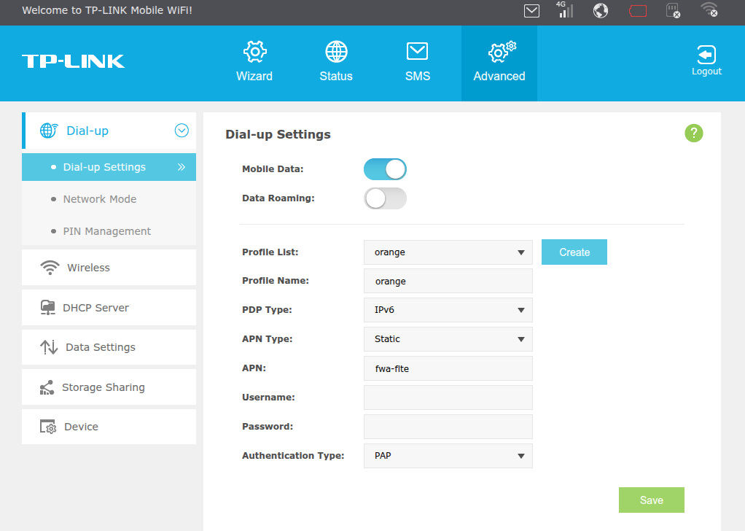Click the Data Settings arrows icon
The height and width of the screenshot is (531, 745).
pyautogui.click(x=49, y=347)
